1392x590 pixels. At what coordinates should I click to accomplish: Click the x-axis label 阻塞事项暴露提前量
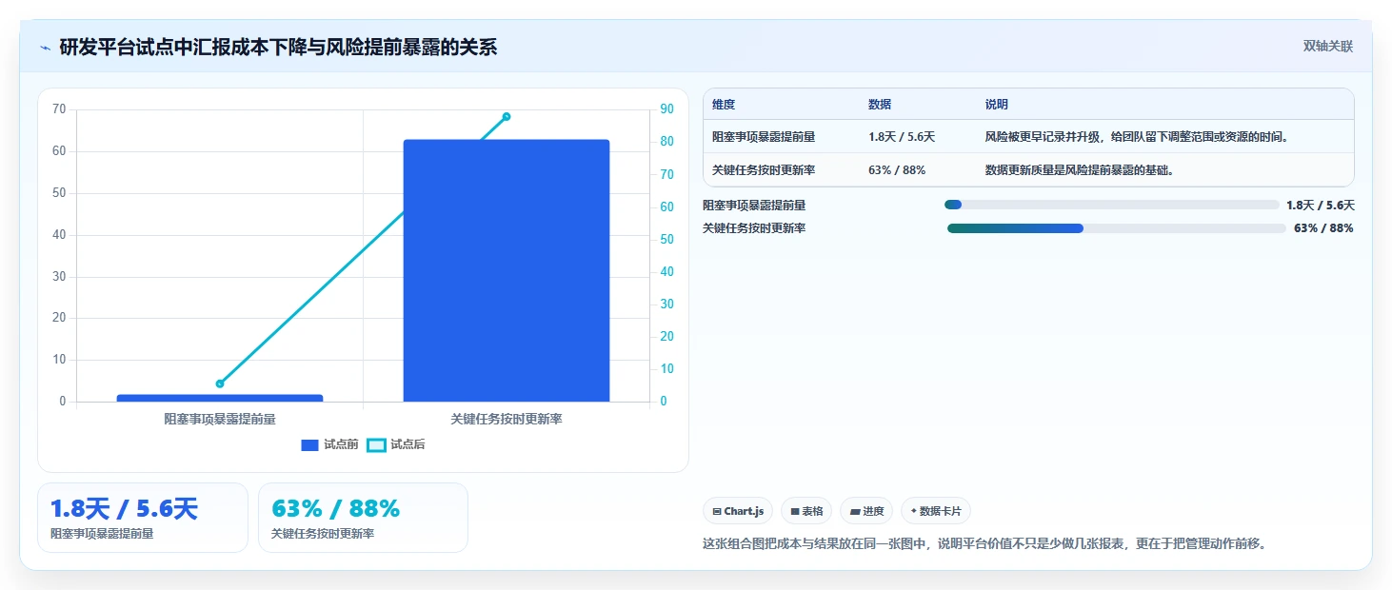(x=220, y=419)
